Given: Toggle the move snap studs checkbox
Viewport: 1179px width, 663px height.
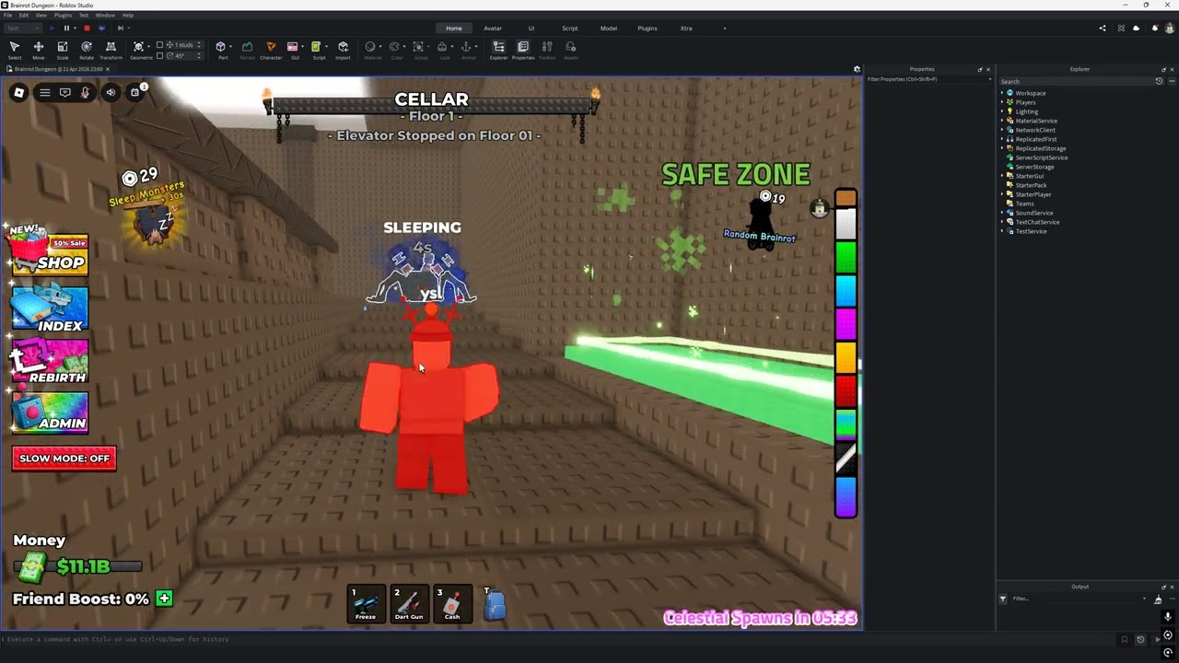Looking at the screenshot, I should coord(159,45).
